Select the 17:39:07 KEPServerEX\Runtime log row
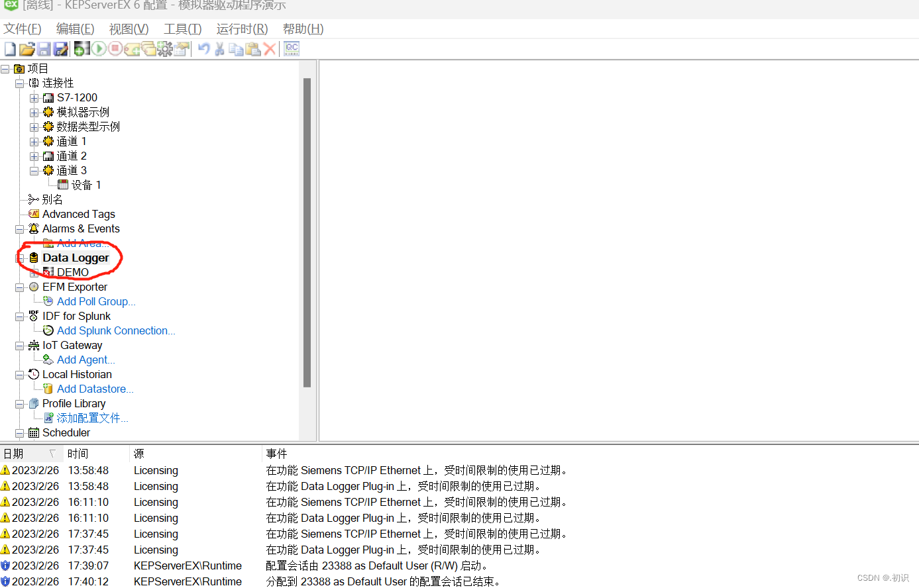 [x=459, y=565]
